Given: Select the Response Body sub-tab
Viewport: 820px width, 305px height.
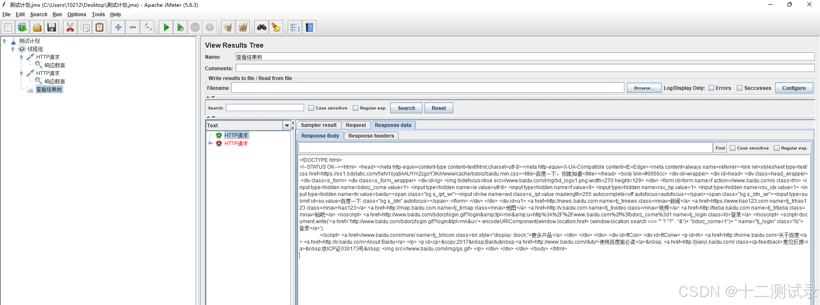Looking at the screenshot, I should [x=320, y=136].
